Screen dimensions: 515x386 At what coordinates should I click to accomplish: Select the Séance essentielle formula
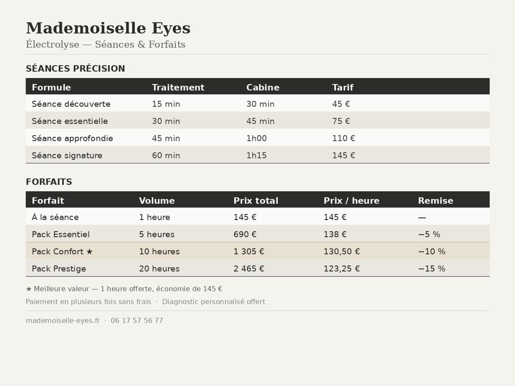tap(70, 121)
